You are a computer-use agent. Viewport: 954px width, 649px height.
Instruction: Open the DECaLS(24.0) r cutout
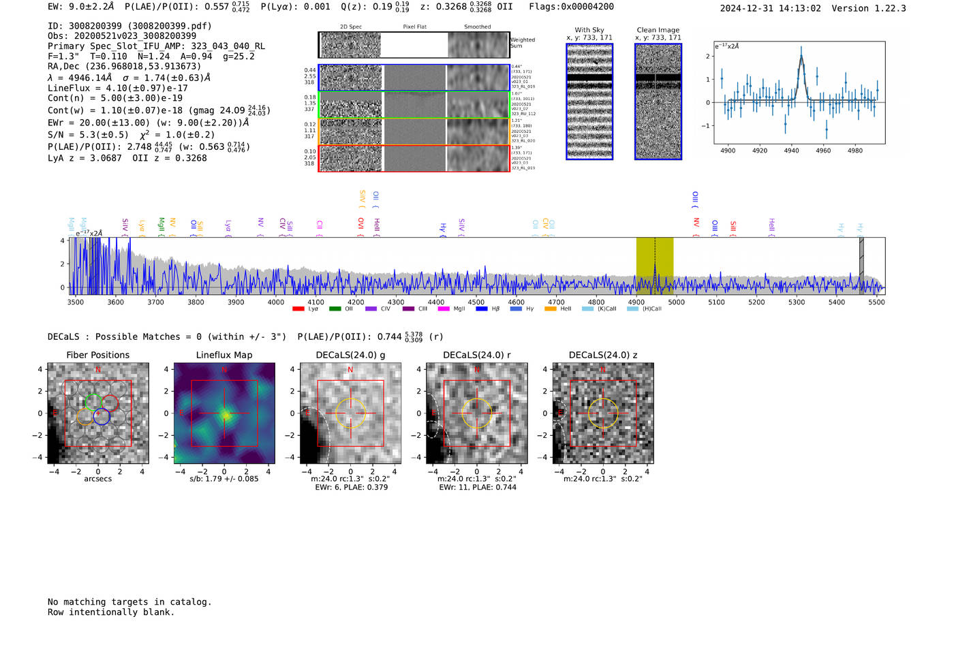(477, 413)
